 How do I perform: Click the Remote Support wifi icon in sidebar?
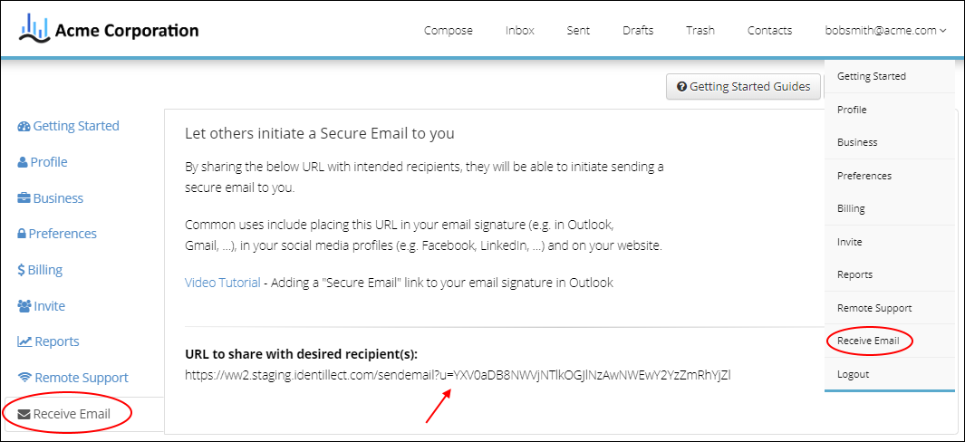pyautogui.click(x=24, y=378)
